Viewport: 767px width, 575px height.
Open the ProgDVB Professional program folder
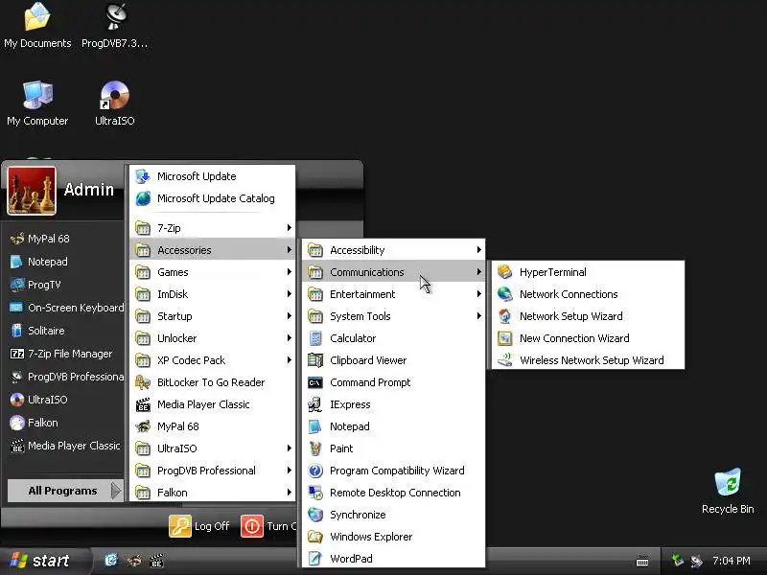pyautogui.click(x=213, y=471)
